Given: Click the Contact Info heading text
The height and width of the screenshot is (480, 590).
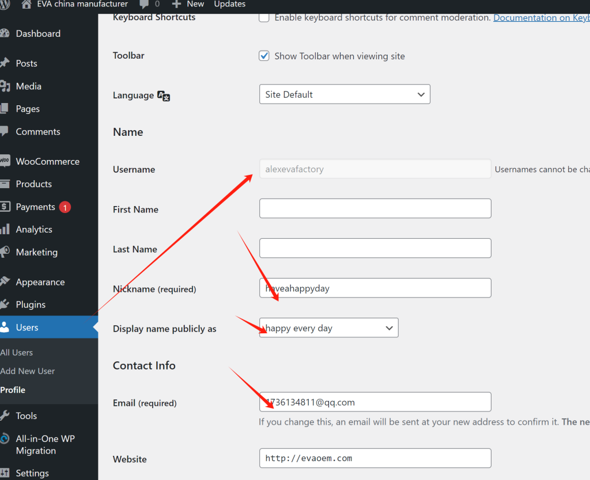Looking at the screenshot, I should click(144, 365).
